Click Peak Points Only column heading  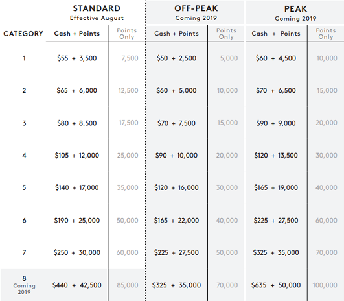coord(326,34)
